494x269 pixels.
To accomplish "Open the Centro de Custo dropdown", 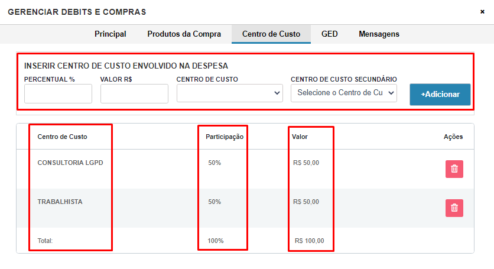I will [x=230, y=93].
